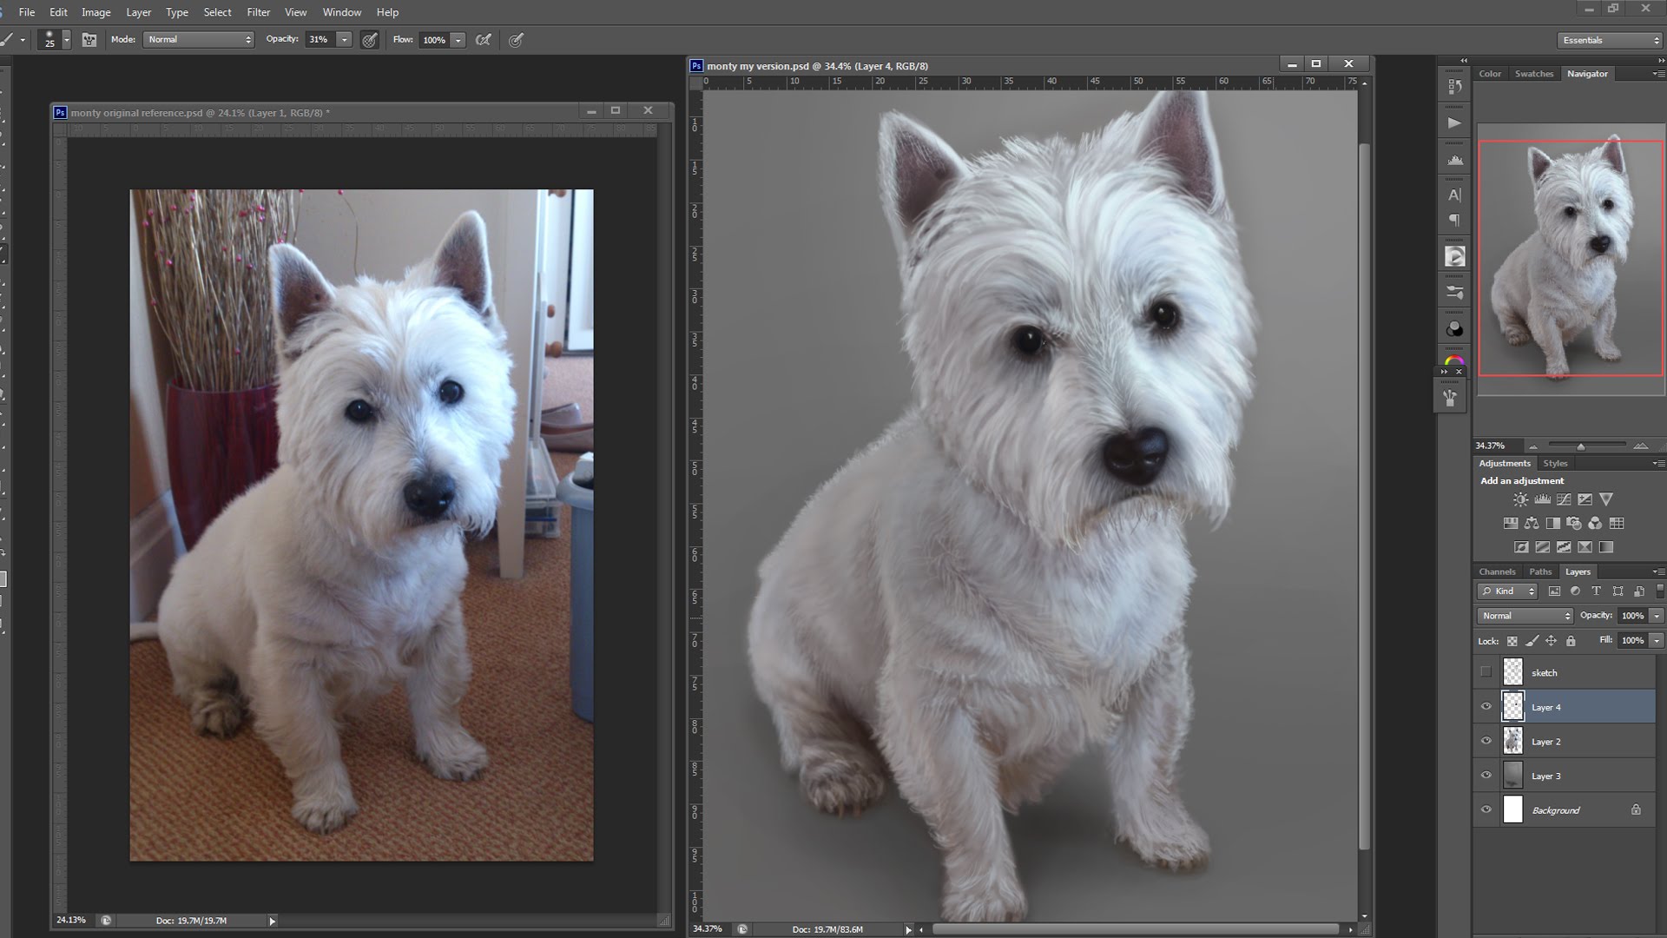1667x938 pixels.
Task: Hide the Background layer eye icon
Action: pos(1486,809)
